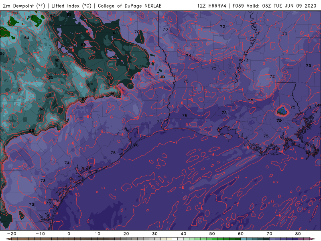This screenshot has width=321, height=241.
Task: Click the '20' color scale label
Action: point(126,234)
